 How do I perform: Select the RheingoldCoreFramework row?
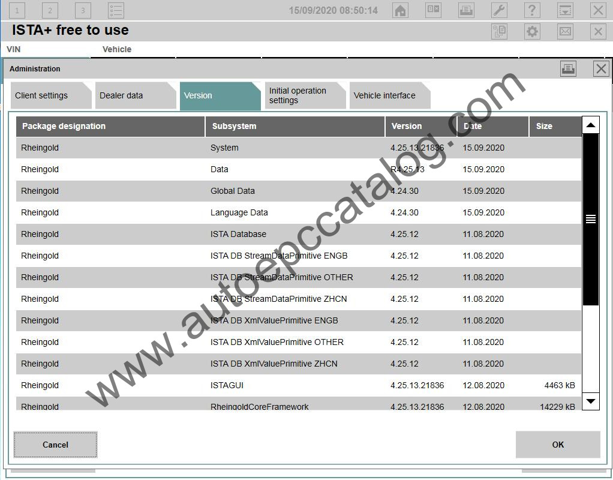point(299,403)
